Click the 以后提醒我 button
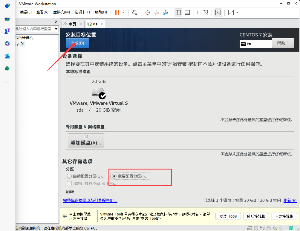This screenshot has height=231, width=300. click(x=256, y=216)
